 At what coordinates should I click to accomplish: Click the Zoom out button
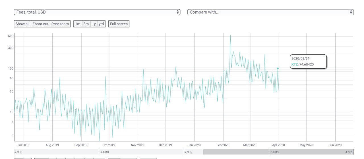[40, 24]
